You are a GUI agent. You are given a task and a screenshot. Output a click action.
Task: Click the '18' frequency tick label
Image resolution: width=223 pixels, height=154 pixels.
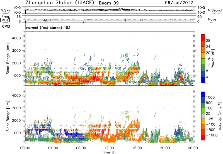click(x=18, y=17)
